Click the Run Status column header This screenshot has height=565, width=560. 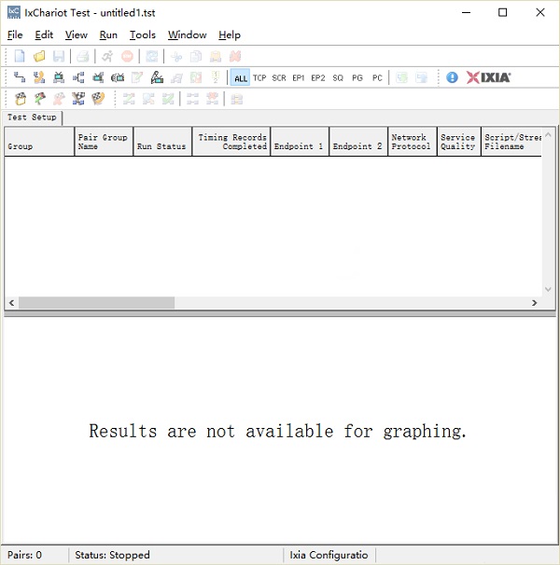tap(161, 142)
